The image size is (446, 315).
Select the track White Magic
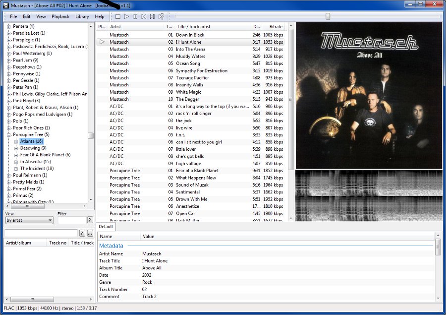coord(190,92)
